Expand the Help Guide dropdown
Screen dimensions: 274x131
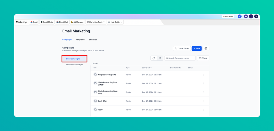coord(115,22)
